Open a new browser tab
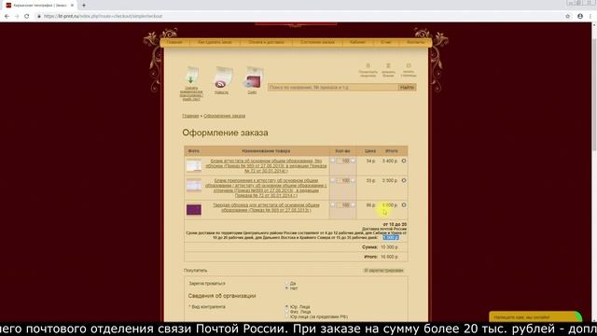The width and height of the screenshot is (597, 336). 84,6
